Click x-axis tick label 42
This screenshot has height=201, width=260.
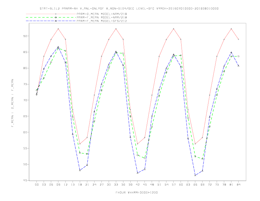pos(138,185)
